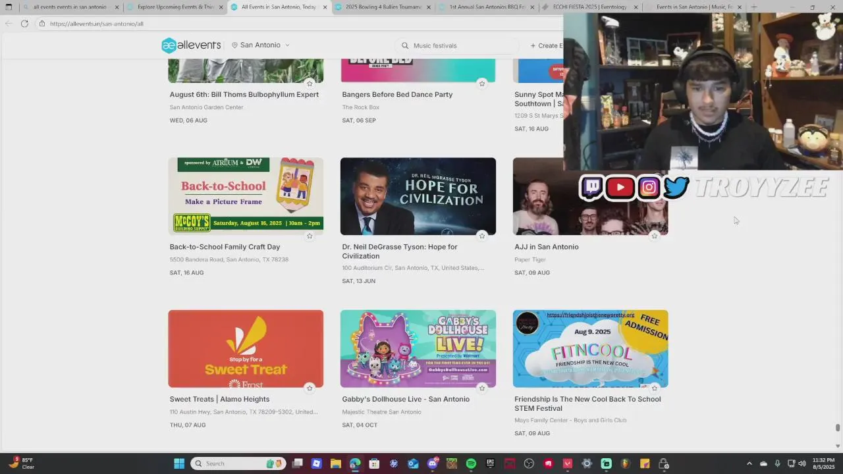This screenshot has height=474, width=843.
Task: Open Discord from the taskbar
Action: point(433,463)
